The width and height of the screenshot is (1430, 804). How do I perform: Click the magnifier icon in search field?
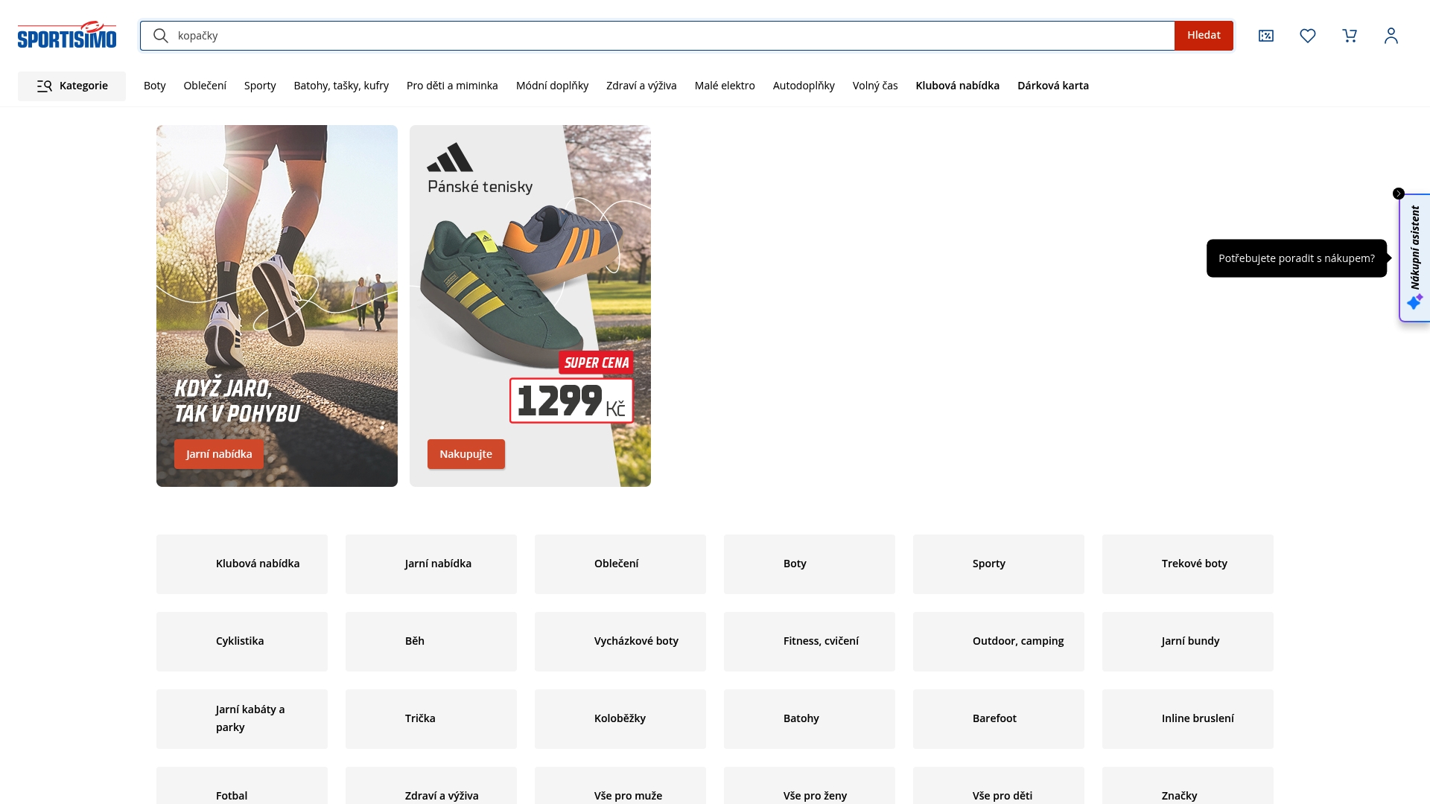coord(161,36)
